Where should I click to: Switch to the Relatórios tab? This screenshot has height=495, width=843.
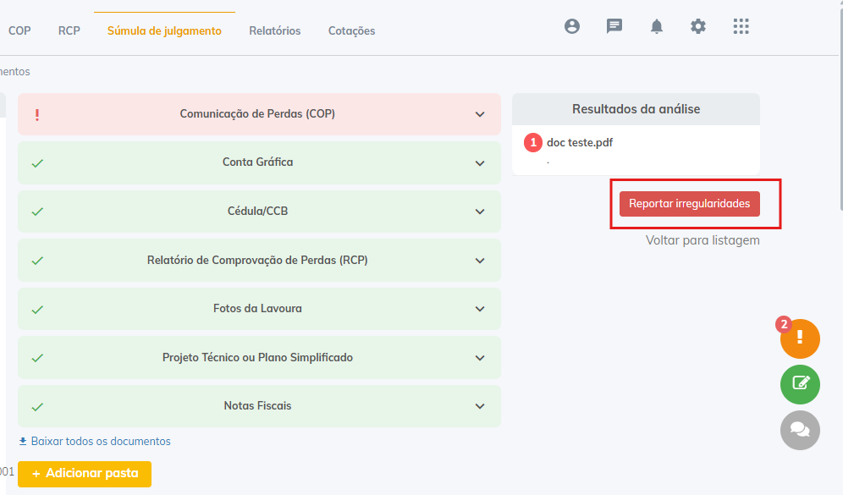point(274,30)
